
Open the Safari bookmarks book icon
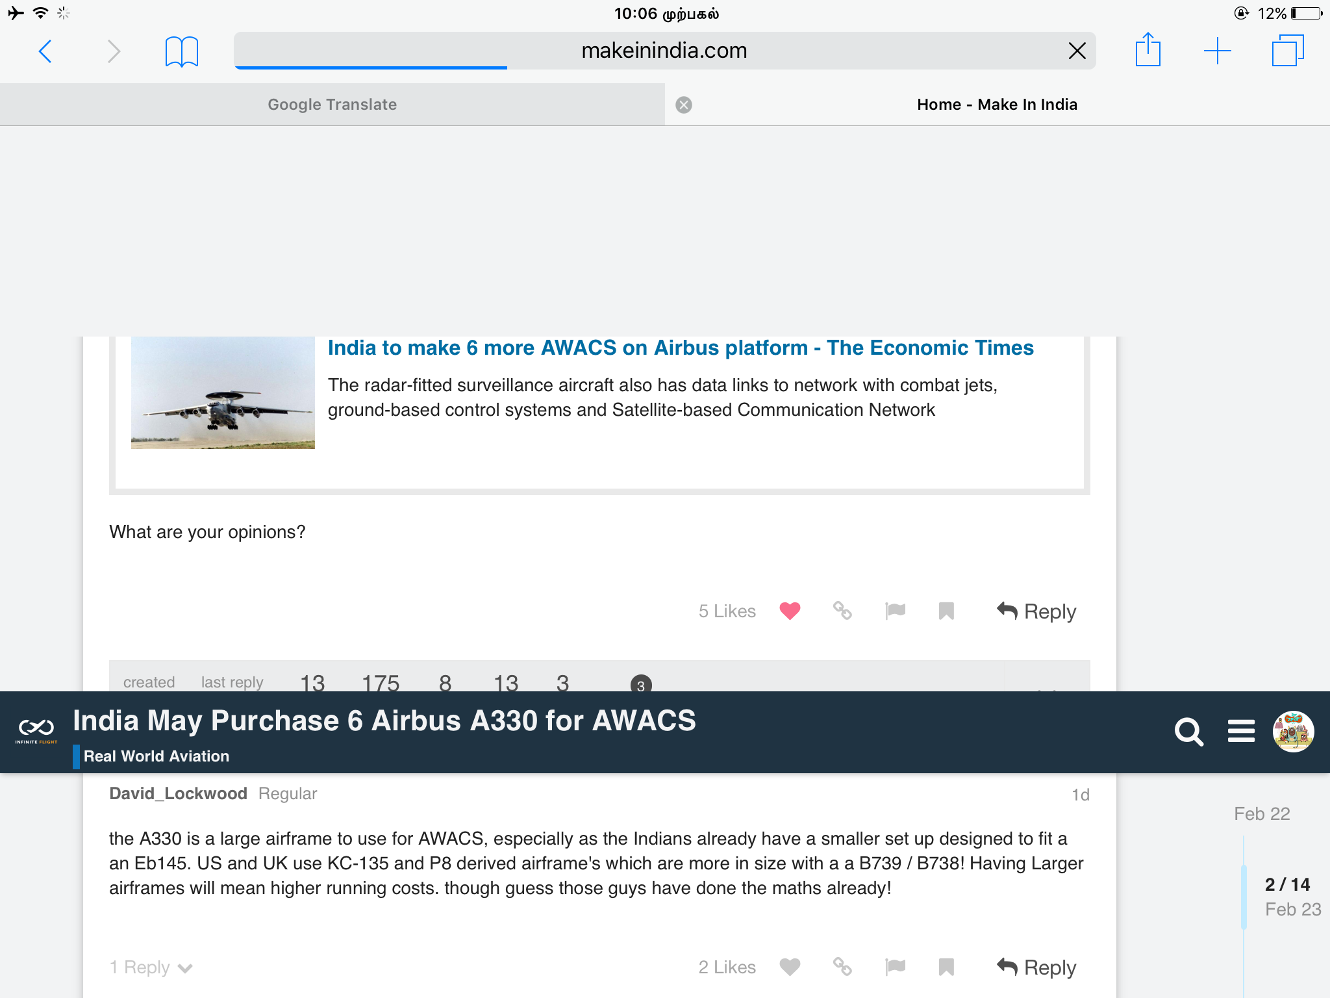tap(181, 51)
